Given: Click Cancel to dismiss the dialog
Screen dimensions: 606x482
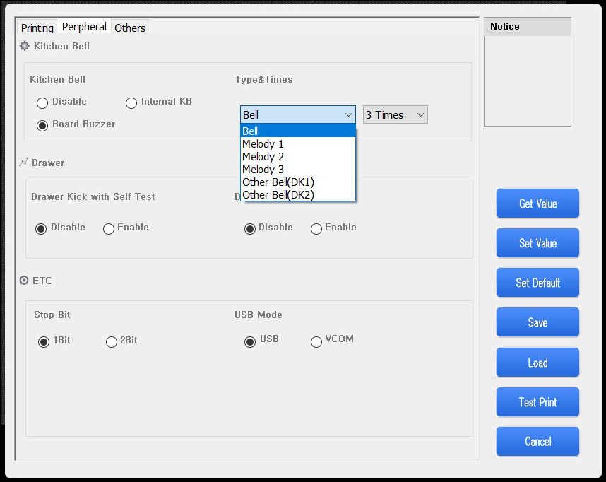Looking at the screenshot, I should [537, 442].
